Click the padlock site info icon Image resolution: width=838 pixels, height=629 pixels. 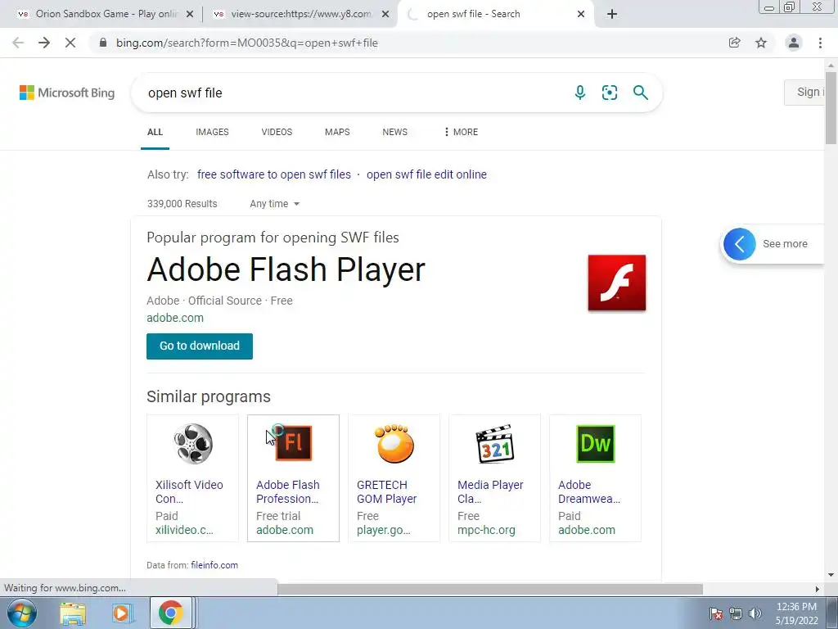pyautogui.click(x=103, y=43)
